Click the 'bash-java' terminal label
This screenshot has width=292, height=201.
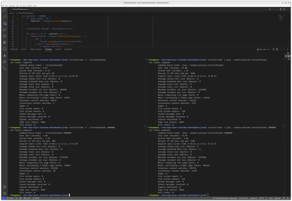[262, 49]
